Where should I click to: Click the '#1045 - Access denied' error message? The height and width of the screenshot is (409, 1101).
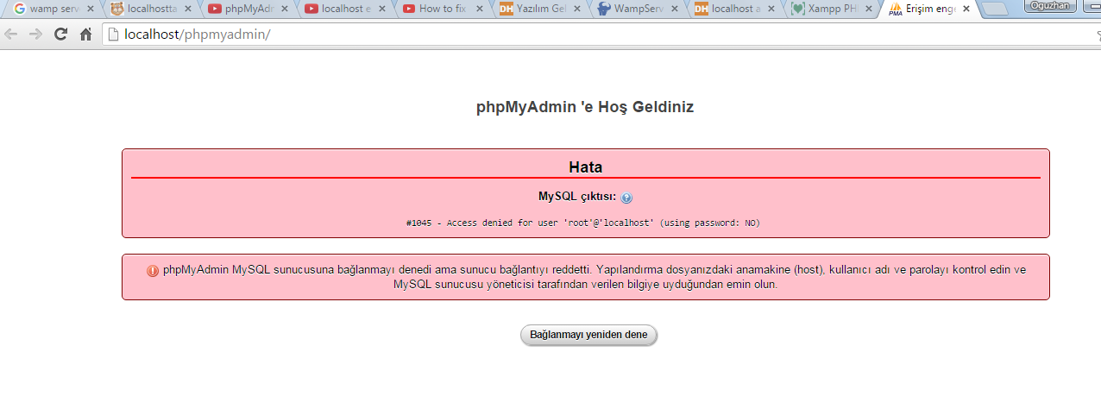[x=583, y=223]
